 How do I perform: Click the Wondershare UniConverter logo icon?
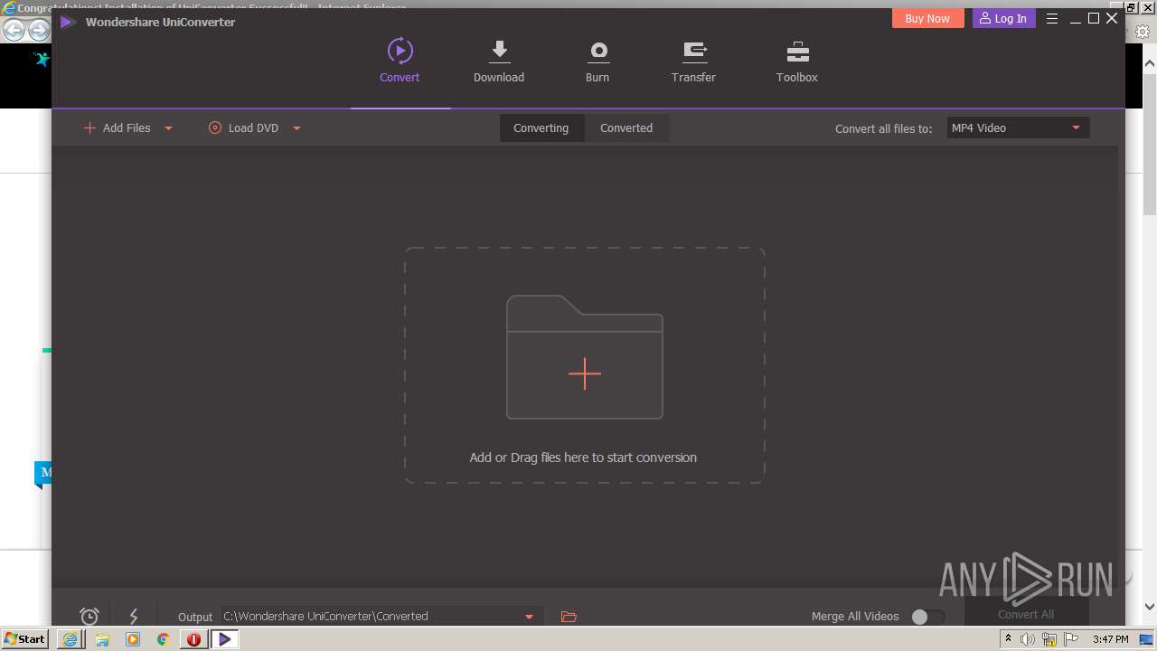point(67,22)
